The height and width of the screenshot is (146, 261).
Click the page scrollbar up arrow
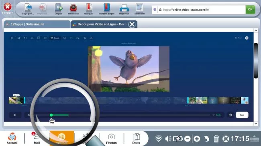coord(256,30)
